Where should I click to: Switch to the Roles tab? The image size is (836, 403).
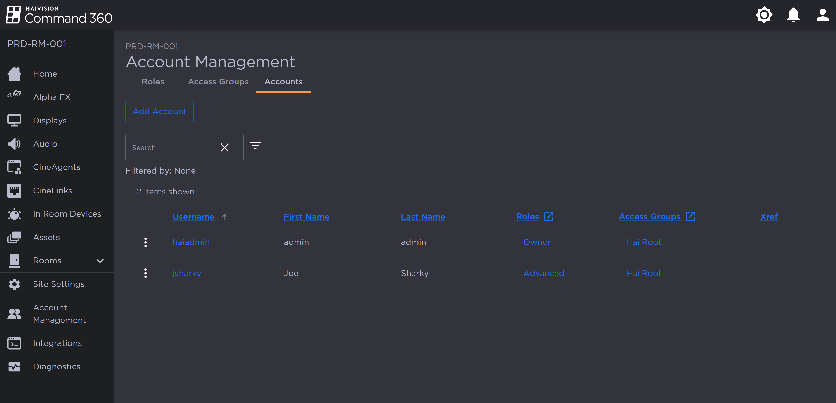tap(153, 82)
